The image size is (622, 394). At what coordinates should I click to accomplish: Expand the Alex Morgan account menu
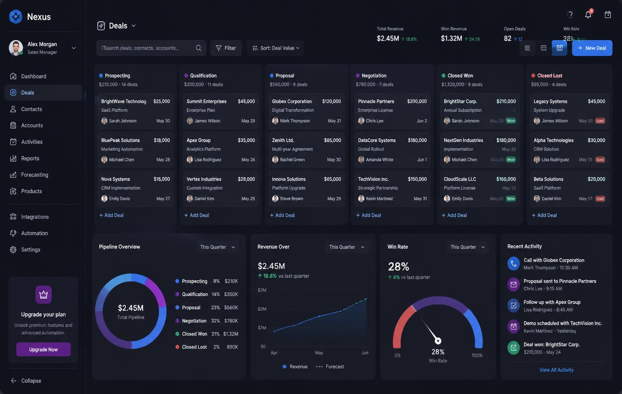click(x=74, y=48)
